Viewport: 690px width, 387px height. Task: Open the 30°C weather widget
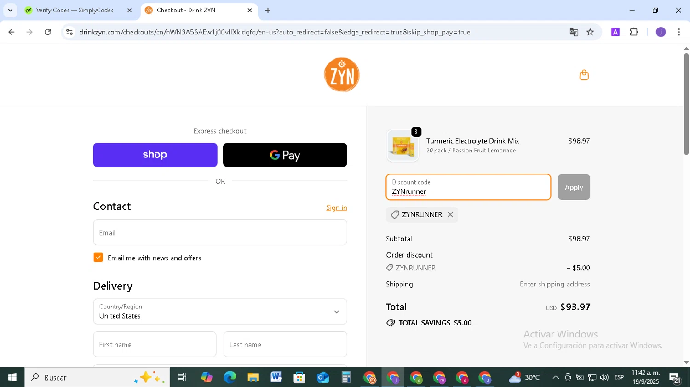point(524,377)
